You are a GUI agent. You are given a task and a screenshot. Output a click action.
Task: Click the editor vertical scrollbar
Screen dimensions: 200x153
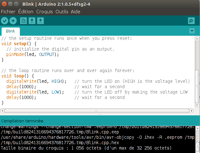tap(197, 85)
